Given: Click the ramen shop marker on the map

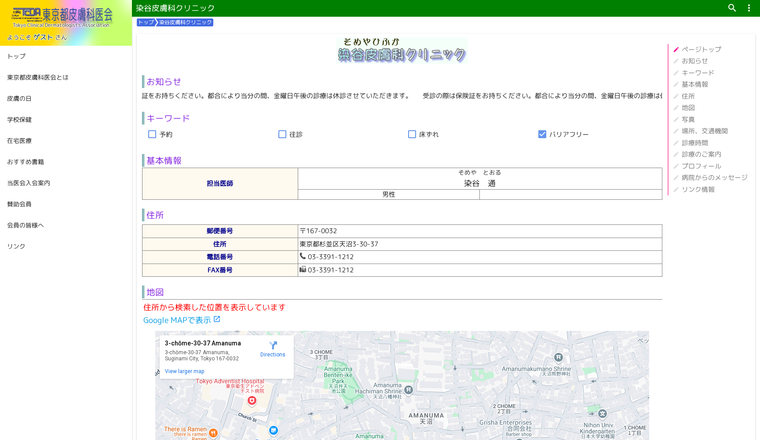Looking at the screenshot, I should point(213,433).
